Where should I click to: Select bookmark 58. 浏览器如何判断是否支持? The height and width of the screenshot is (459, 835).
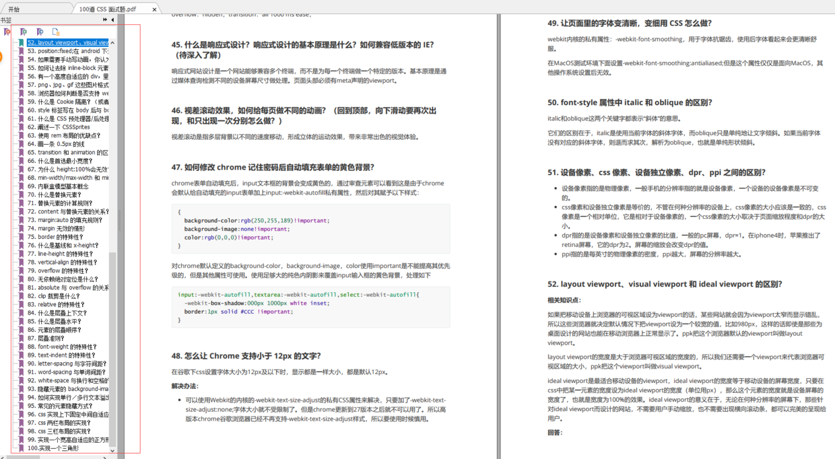click(68, 94)
